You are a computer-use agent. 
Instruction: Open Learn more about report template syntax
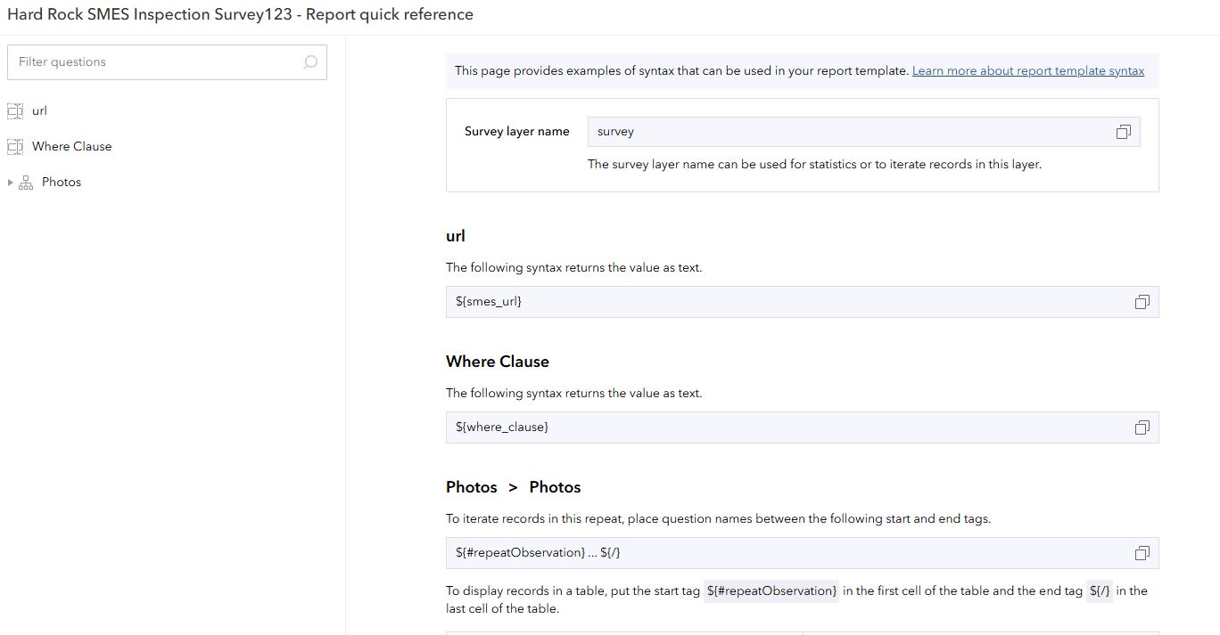(1028, 70)
